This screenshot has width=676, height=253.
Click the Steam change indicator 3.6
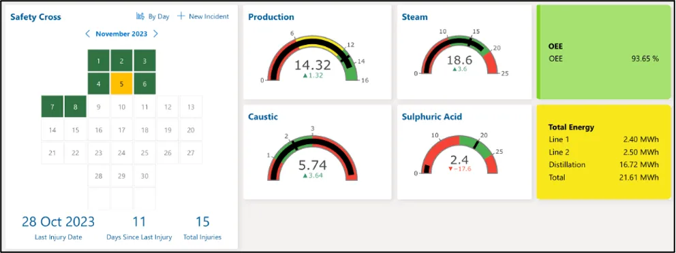click(x=459, y=69)
